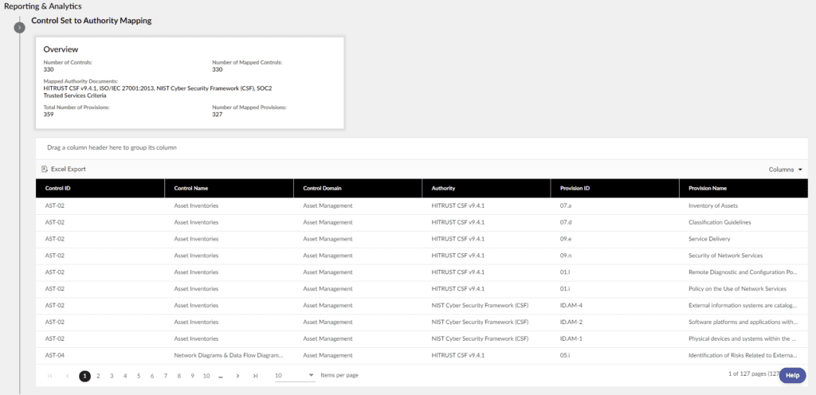This screenshot has height=395, width=816.
Task: Go to the first page arrow
Action: [50, 375]
